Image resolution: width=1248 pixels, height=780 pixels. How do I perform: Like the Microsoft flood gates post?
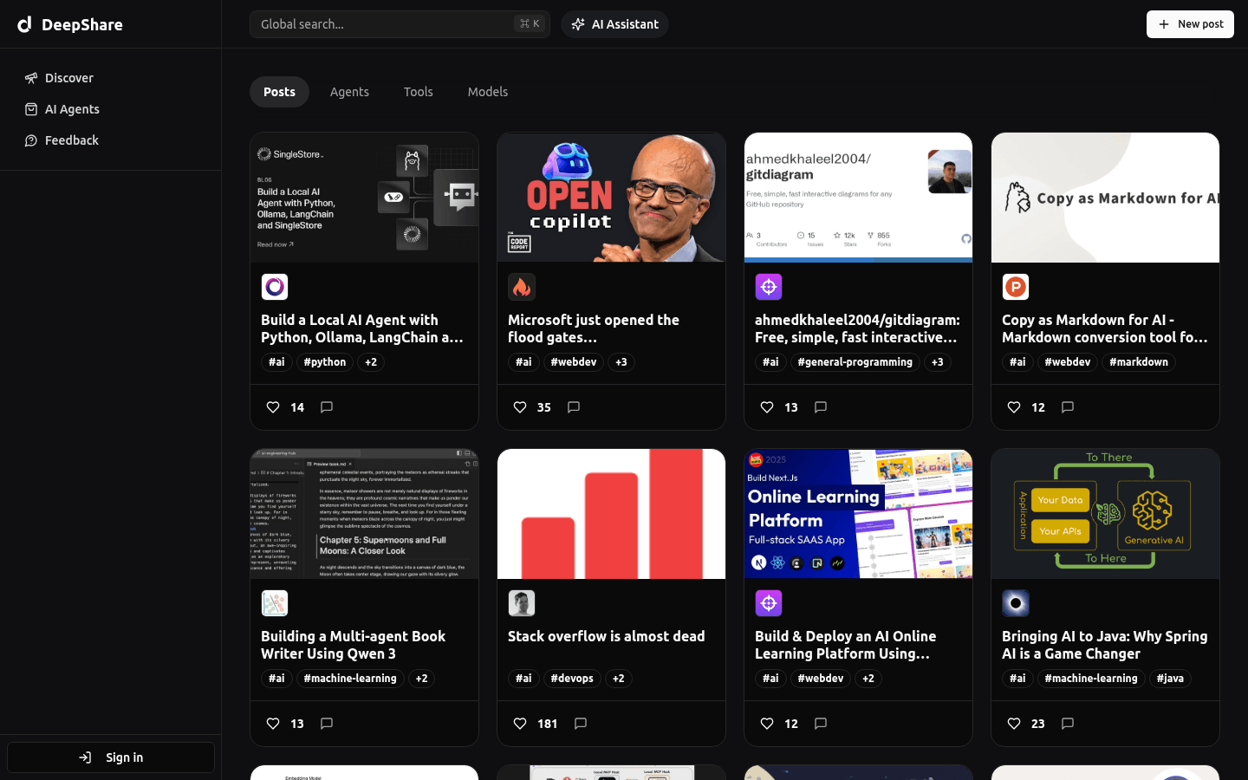click(520, 407)
